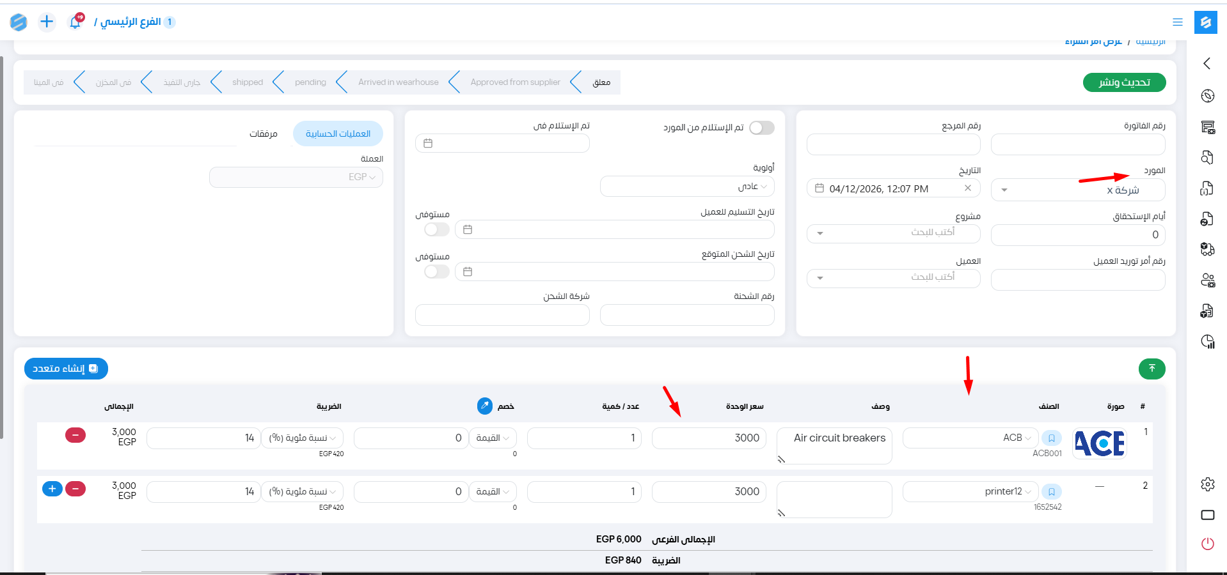Click the invoice number input field
This screenshot has height=575, width=1227.
[1077, 144]
